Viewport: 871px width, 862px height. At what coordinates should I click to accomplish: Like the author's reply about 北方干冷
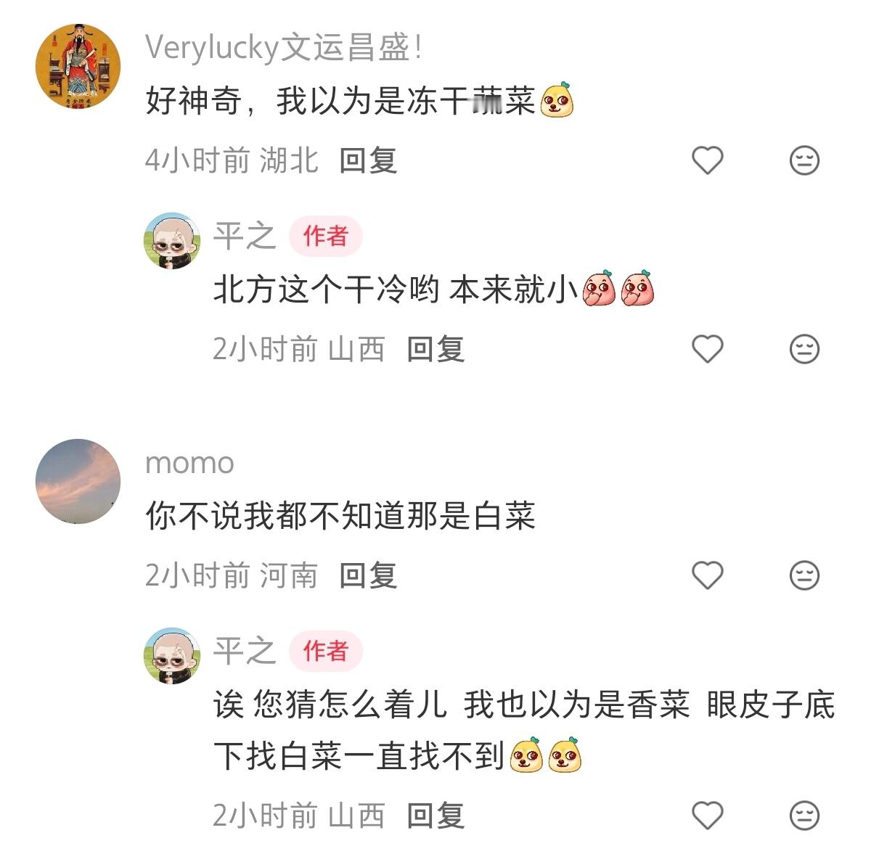pyautogui.click(x=707, y=349)
